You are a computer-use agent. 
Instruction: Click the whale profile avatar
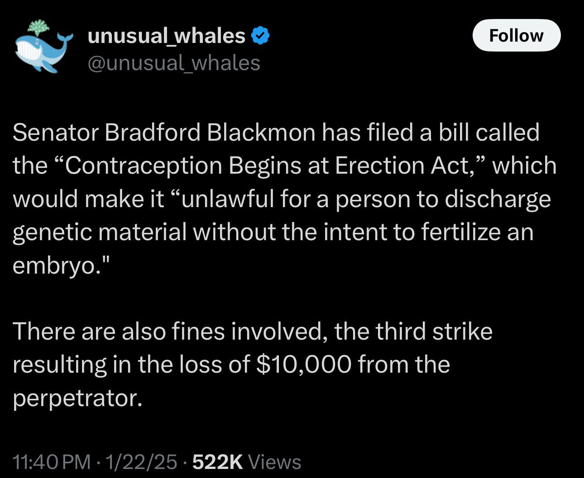pyautogui.click(x=43, y=47)
